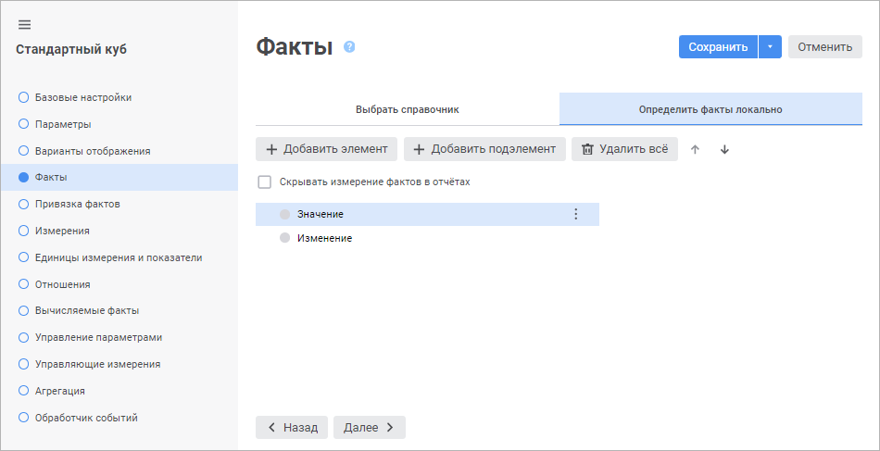Switch to Определить факты локально tab
Viewport: 880px width, 451px height.
[710, 109]
